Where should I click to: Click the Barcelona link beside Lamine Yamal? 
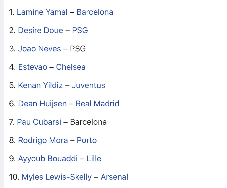tap(95, 12)
